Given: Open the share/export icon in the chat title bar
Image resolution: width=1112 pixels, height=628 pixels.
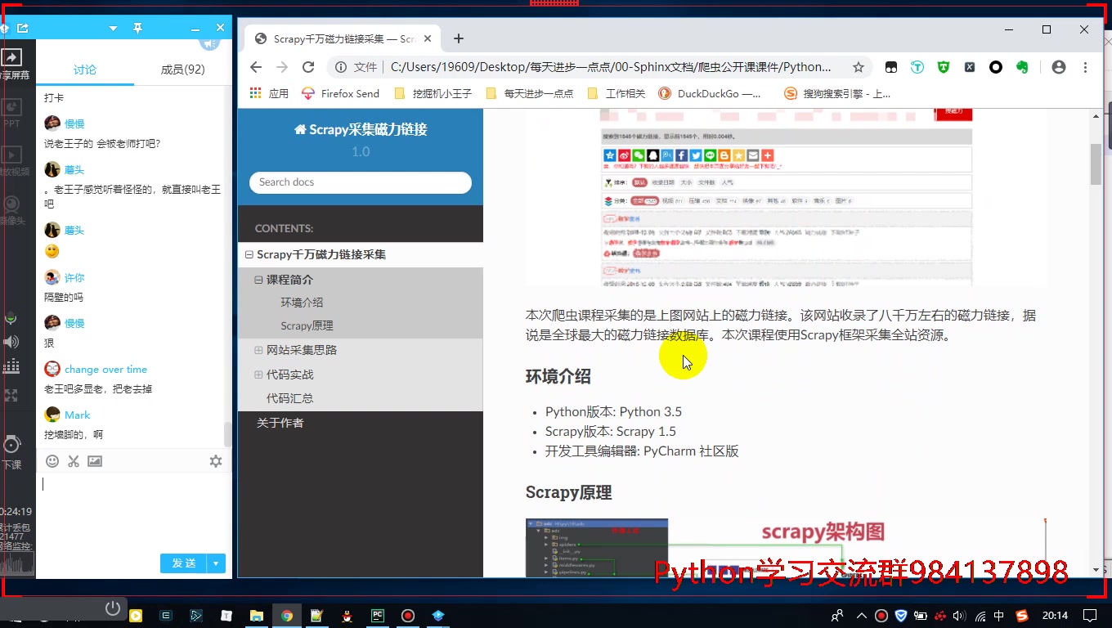Looking at the screenshot, I should 23,29.
